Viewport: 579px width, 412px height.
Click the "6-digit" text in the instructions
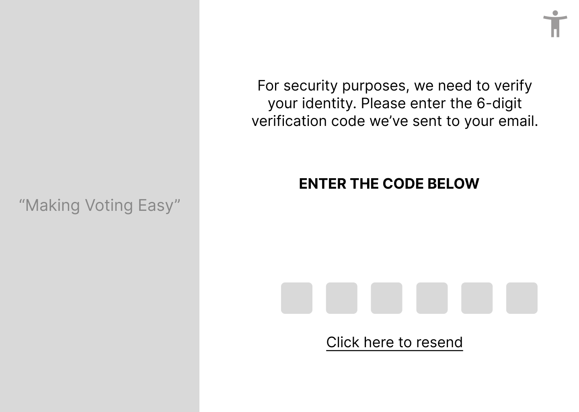pyautogui.click(x=499, y=103)
